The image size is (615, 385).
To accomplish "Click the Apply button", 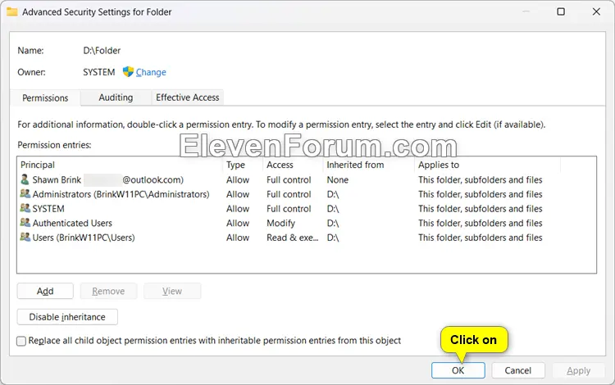I will (x=579, y=370).
